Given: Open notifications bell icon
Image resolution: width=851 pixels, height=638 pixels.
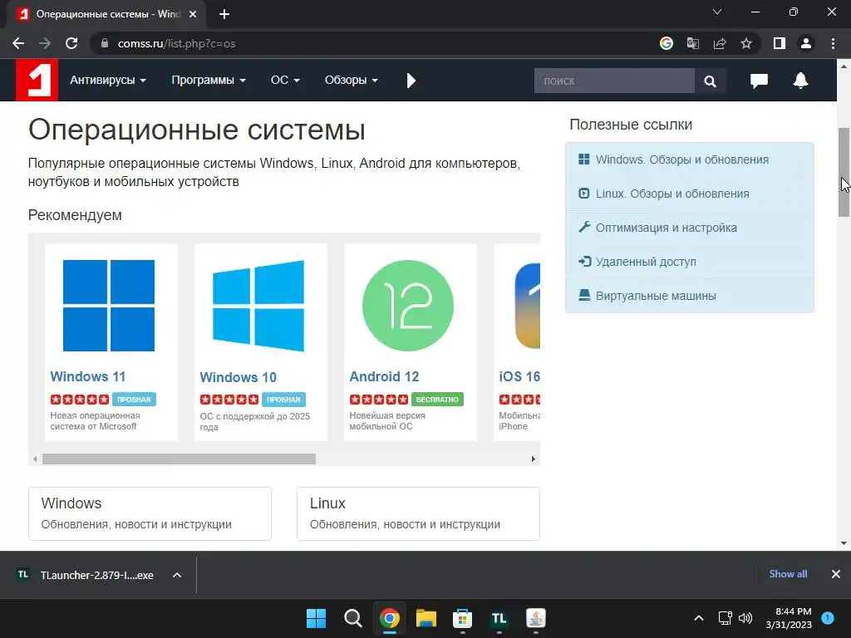Looking at the screenshot, I should click(x=800, y=81).
